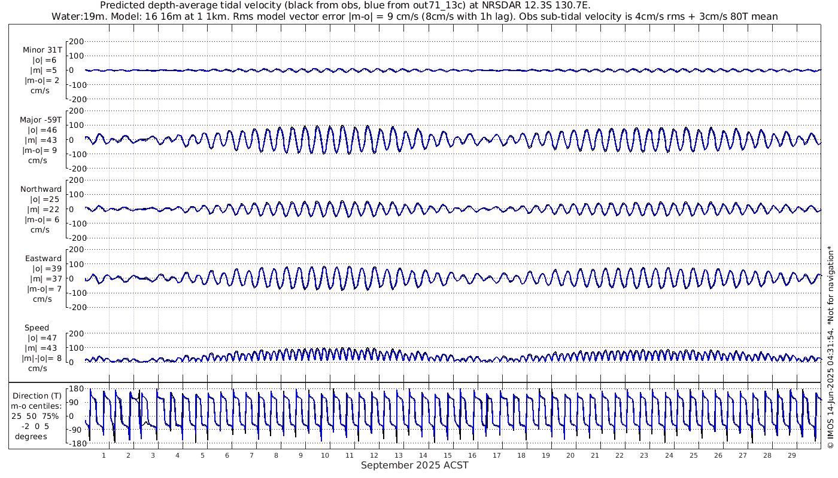The image size is (838, 478).
Task: Click the "200" tick on the Speed y-axis
Action: [75, 333]
